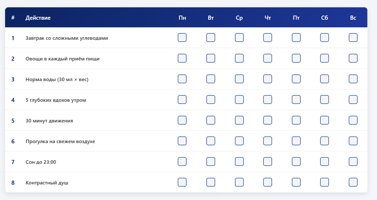377x200 pixels.
Task: Click the Ср day header
Action: click(x=239, y=18)
